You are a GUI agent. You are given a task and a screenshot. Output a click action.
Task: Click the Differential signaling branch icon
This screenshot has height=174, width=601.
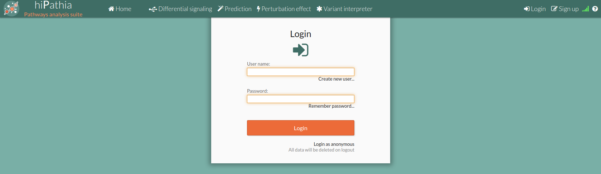point(153,9)
